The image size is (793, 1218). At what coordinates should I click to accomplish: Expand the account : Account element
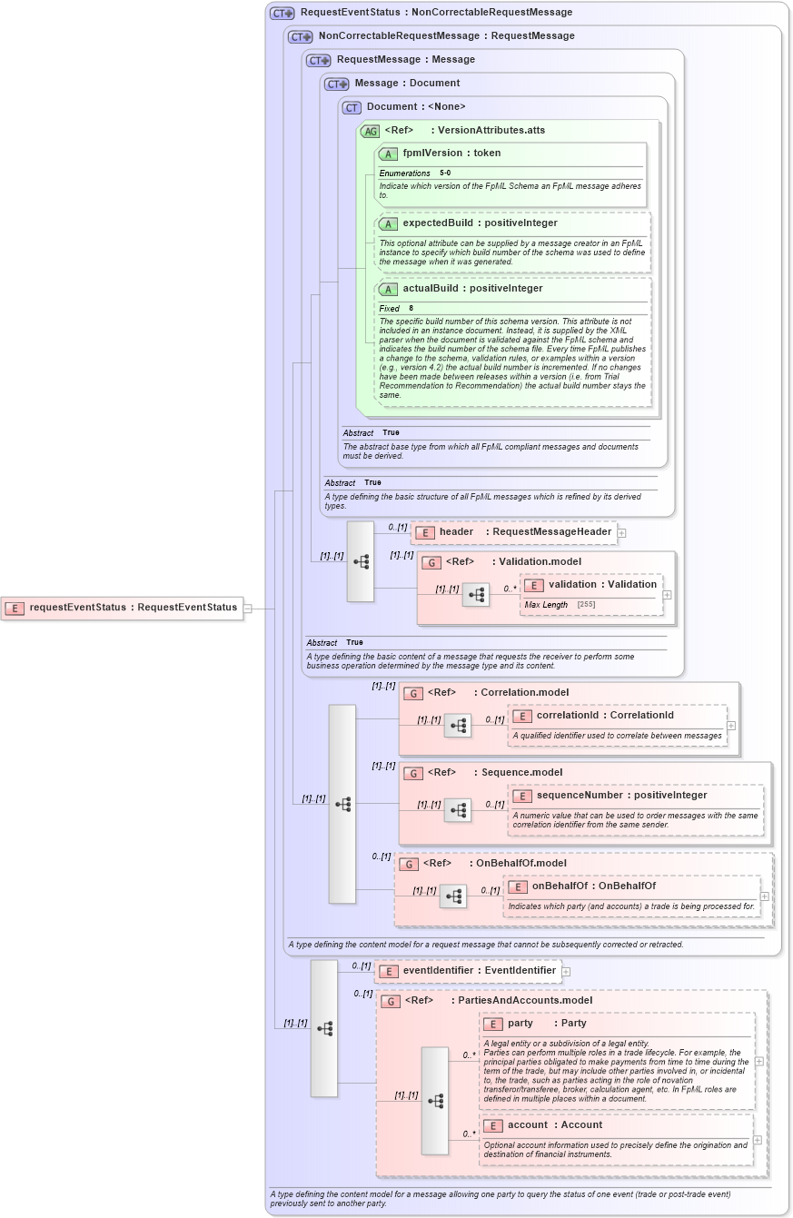757,1140
